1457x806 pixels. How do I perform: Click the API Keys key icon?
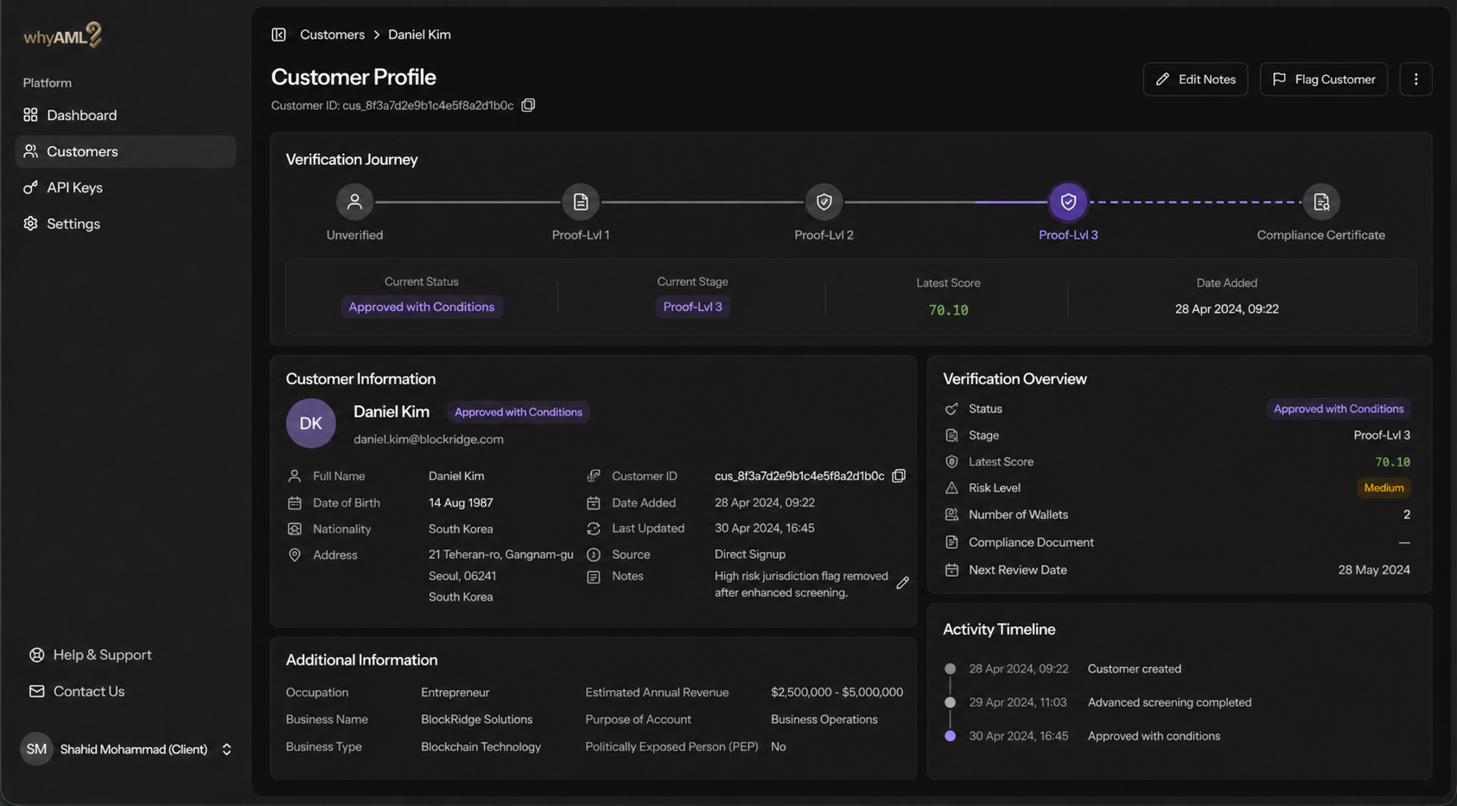click(x=31, y=187)
